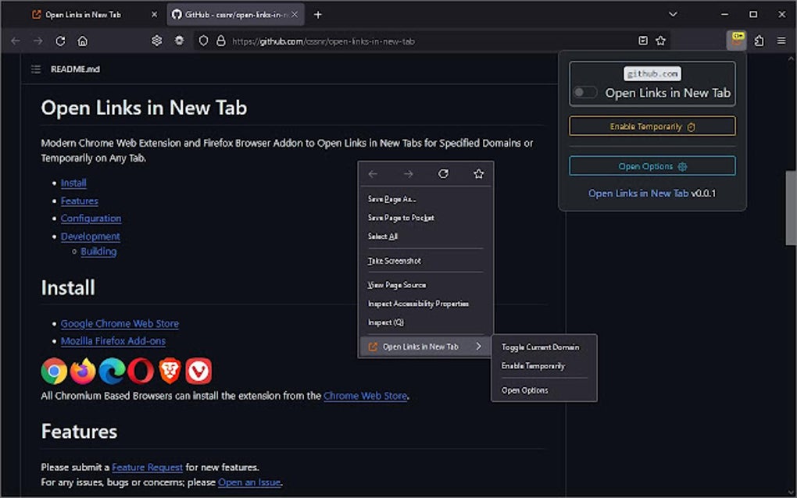This screenshot has height=498, width=797.
Task: Reload the page with the refresh icon
Action: (x=60, y=41)
